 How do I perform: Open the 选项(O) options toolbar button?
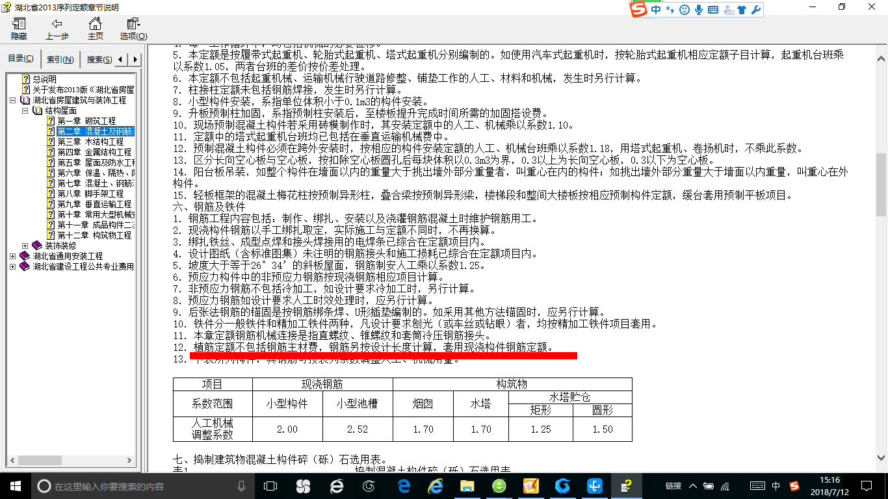(133, 29)
